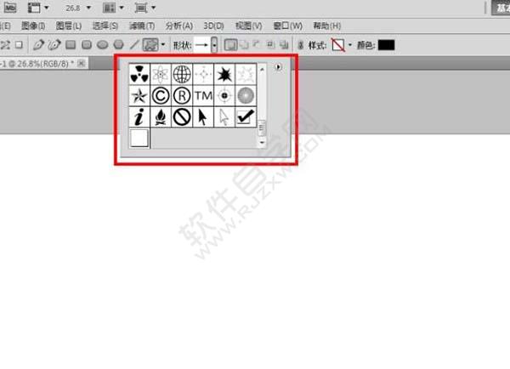Select the Custom Shape tool button
The height and width of the screenshot is (369, 510).
(x=150, y=45)
